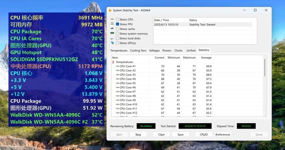
Task: Enable the Stress CPU checkbox
Action: click(x=118, y=19)
